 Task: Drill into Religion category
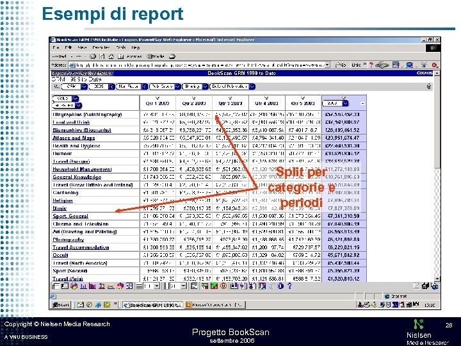[x=63, y=201]
